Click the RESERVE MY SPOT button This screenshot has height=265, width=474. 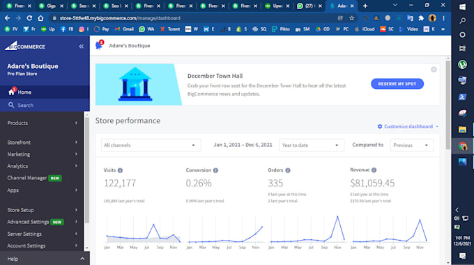tap(397, 83)
